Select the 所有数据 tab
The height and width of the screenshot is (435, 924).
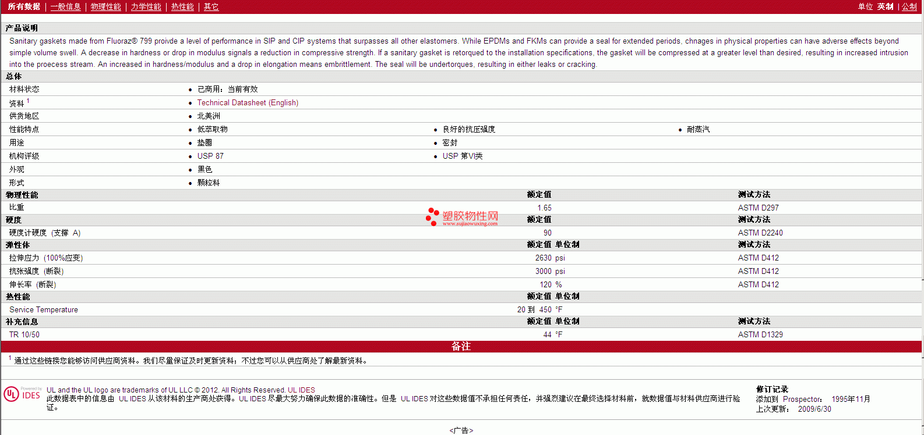click(24, 7)
